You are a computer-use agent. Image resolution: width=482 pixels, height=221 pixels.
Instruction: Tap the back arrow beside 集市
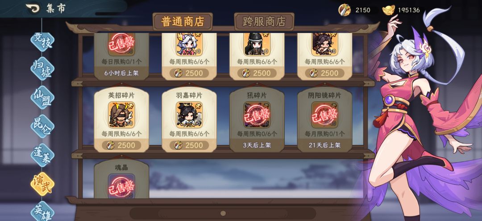tap(33, 8)
